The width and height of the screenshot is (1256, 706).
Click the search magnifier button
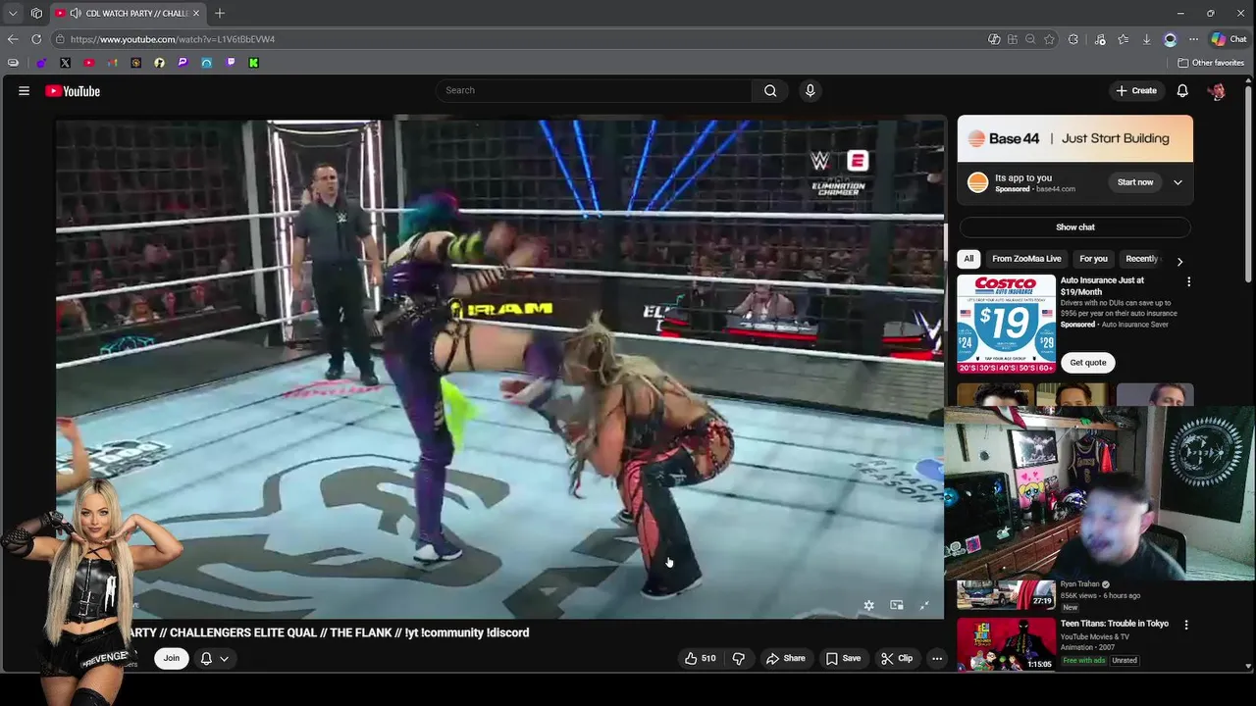(770, 90)
